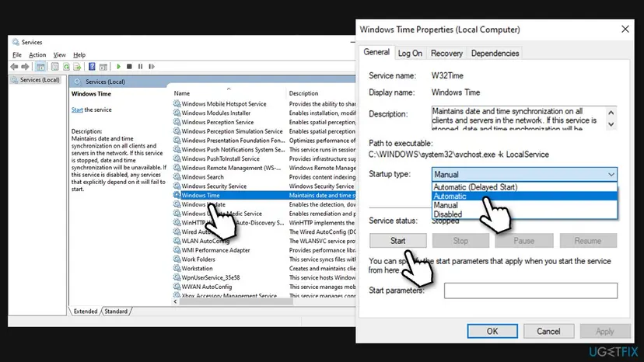Screen dimensions: 644x362
Task: Click the Services title bar gear icon
Action: click(x=16, y=42)
